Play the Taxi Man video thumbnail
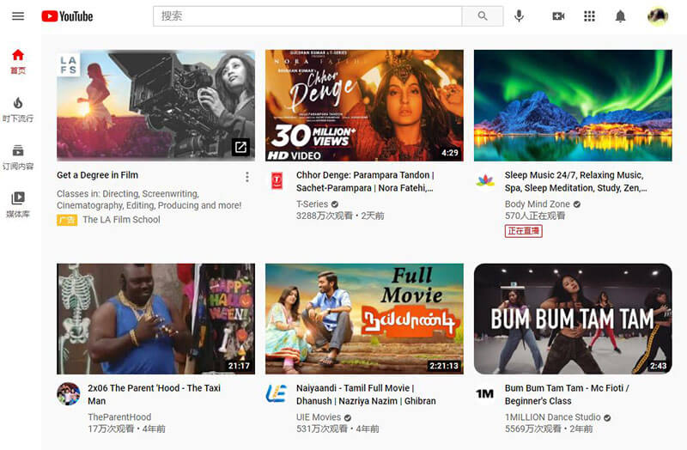 pos(155,319)
